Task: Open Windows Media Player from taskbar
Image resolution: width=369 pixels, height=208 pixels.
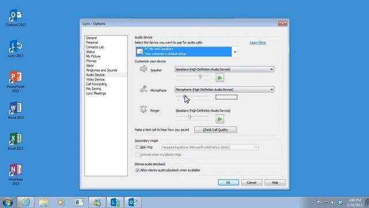Action: (61, 202)
